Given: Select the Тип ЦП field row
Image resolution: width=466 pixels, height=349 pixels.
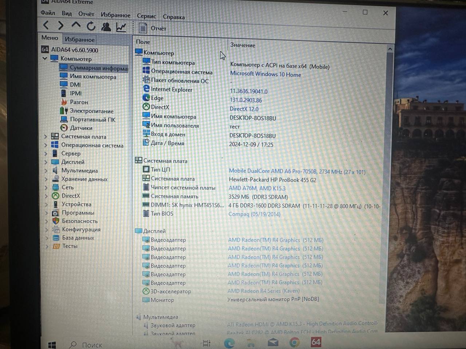Looking at the screenshot, I should click(x=156, y=169).
